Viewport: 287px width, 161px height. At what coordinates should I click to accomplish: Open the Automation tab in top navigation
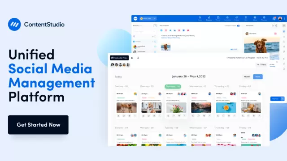227,18
